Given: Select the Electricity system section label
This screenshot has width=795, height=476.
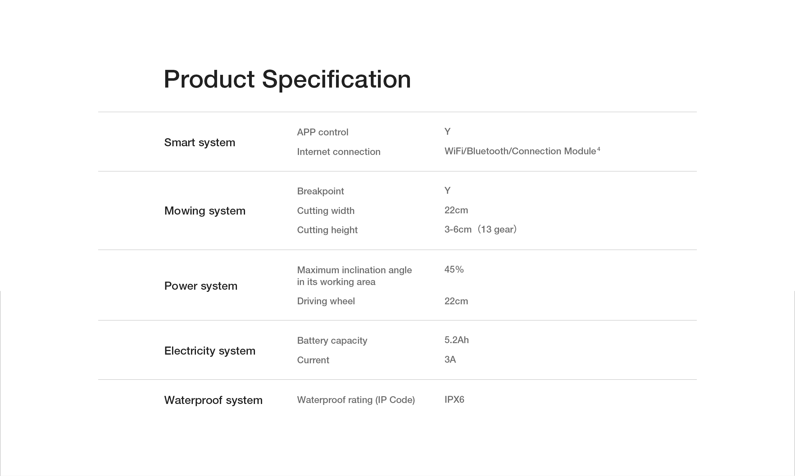Looking at the screenshot, I should (x=210, y=351).
